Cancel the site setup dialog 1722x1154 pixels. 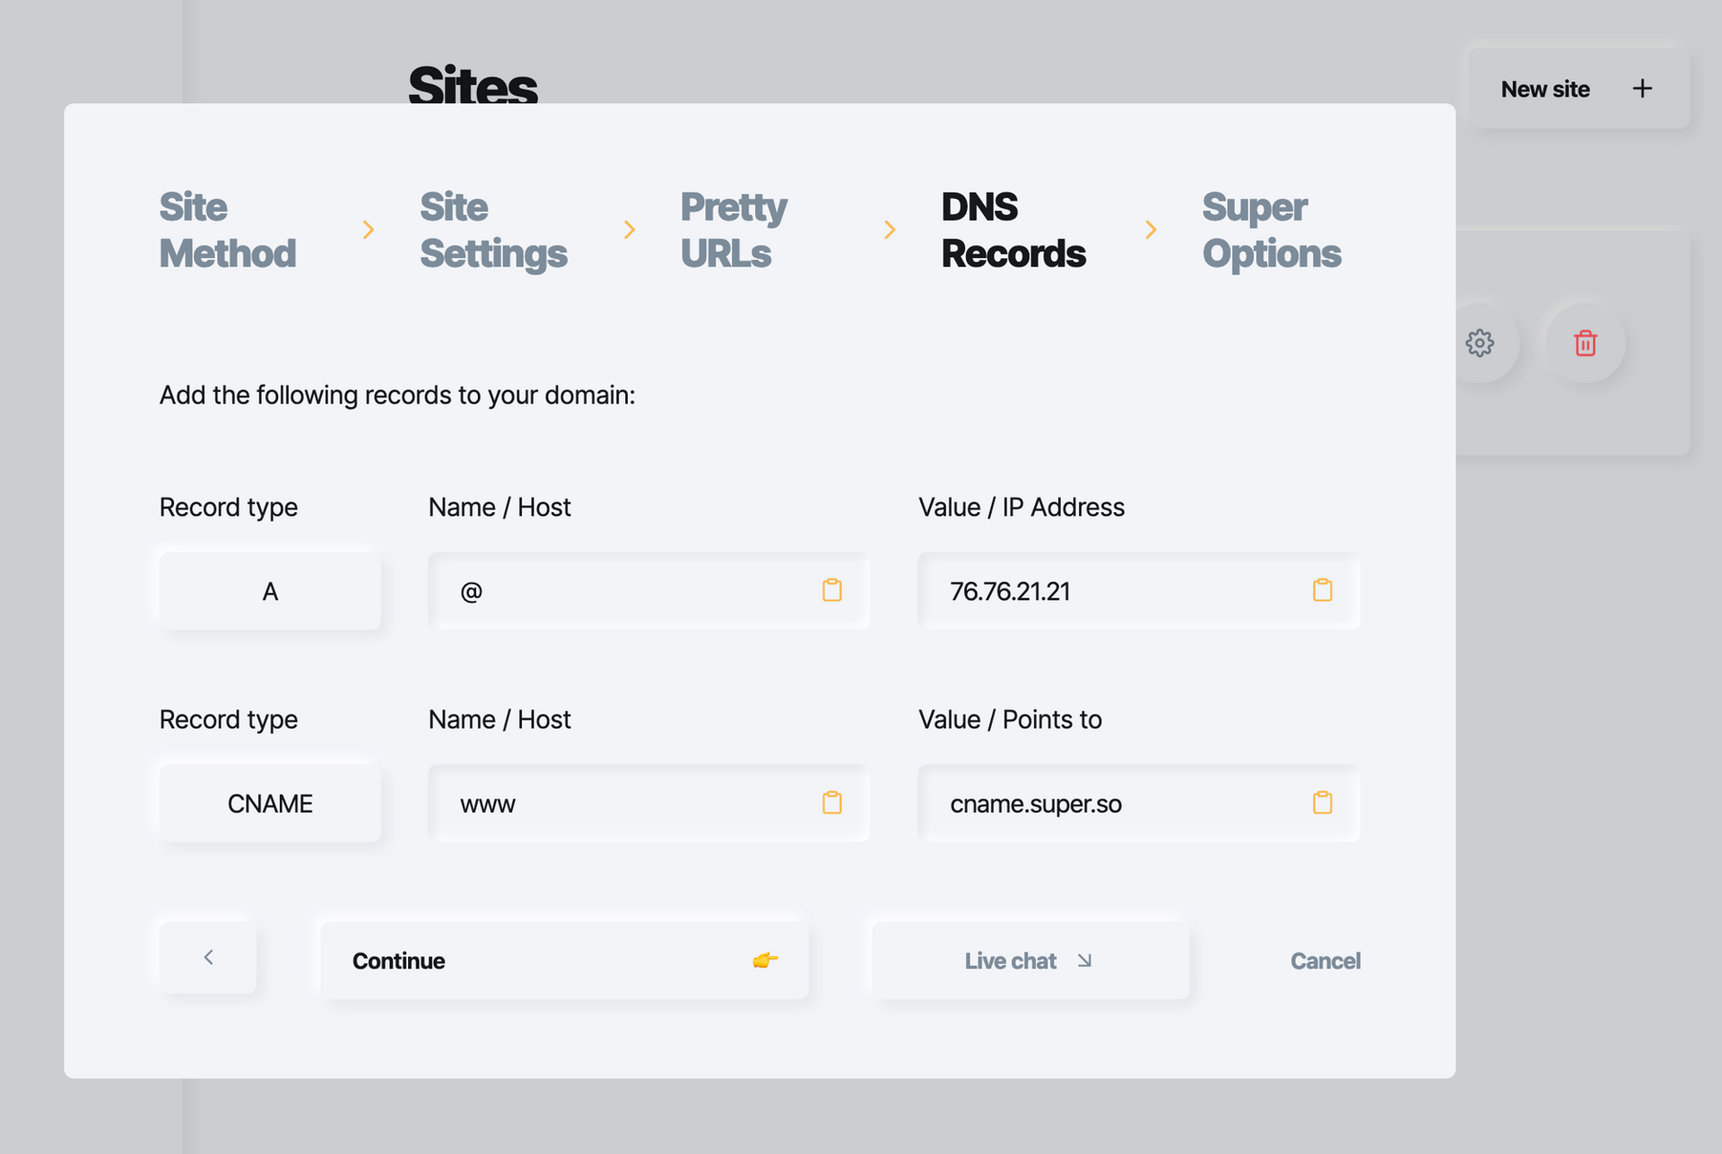tap(1325, 960)
